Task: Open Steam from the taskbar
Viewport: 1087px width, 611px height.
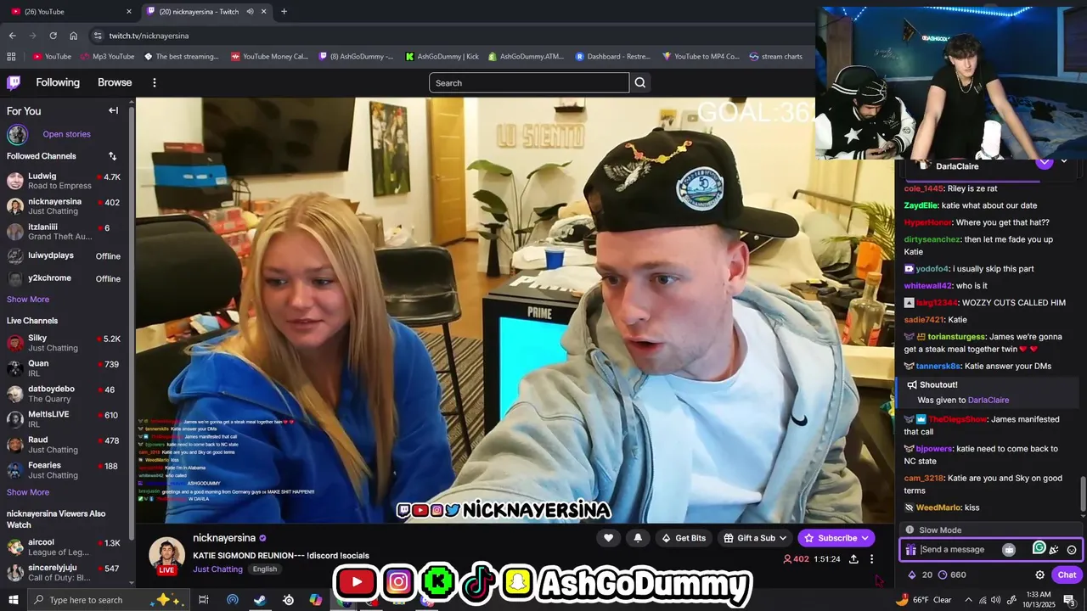Action: pyautogui.click(x=260, y=600)
